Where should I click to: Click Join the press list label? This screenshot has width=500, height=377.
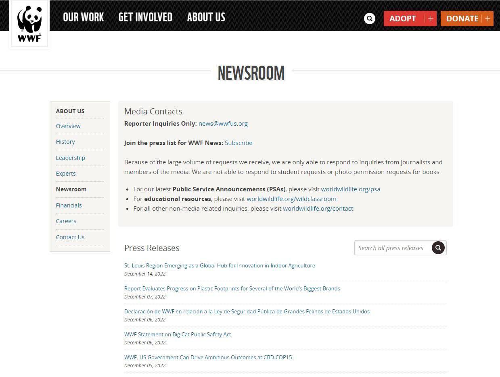click(174, 143)
